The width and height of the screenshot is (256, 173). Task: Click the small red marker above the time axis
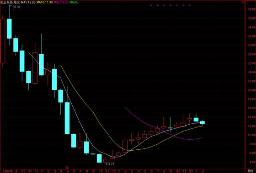click(67, 167)
